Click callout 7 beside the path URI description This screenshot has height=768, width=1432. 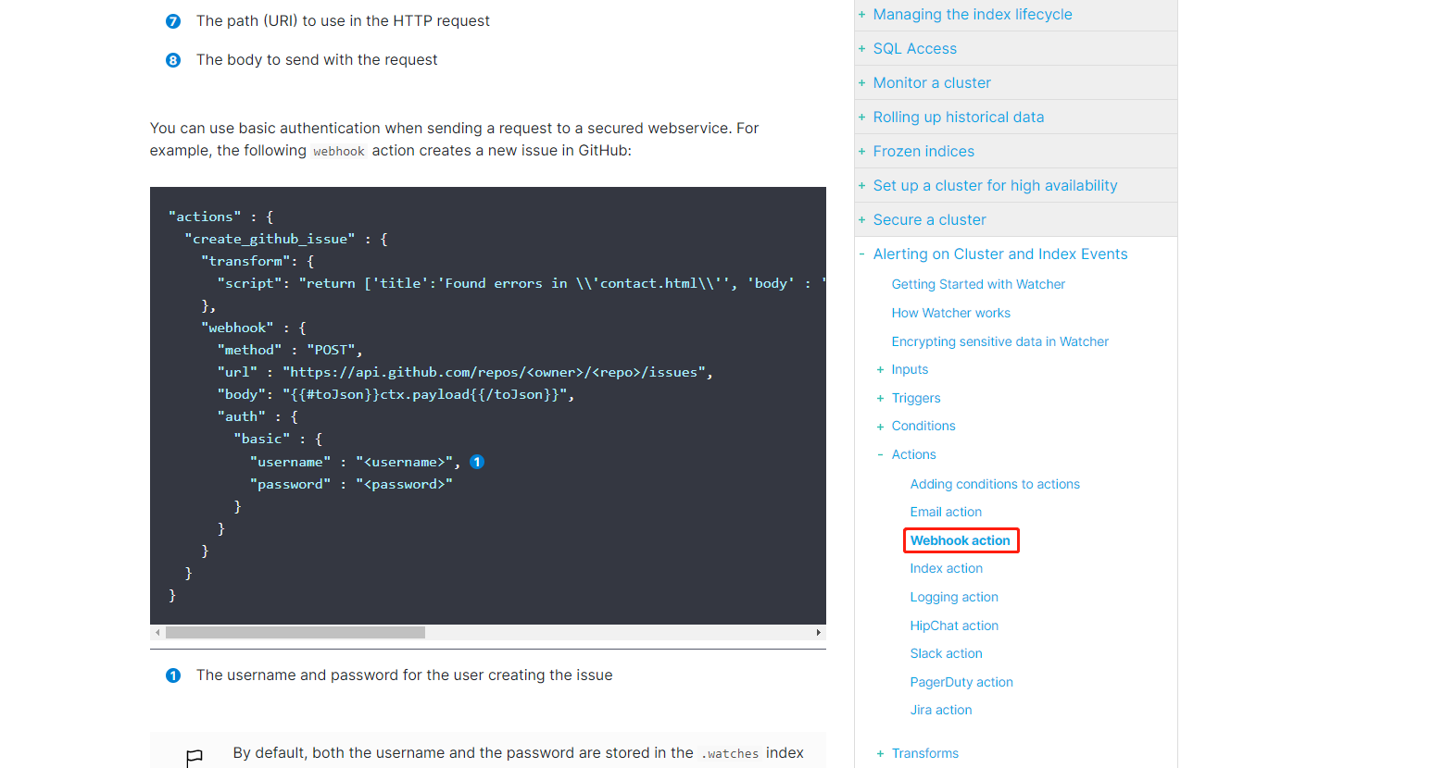coord(173,21)
